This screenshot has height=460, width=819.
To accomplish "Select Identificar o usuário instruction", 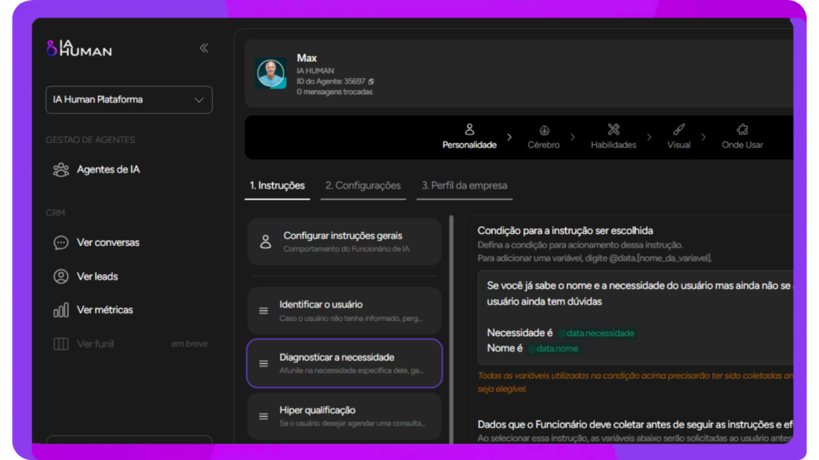I will tap(345, 311).
